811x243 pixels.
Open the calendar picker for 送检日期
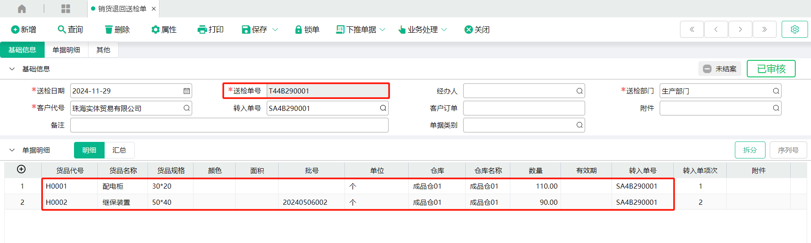186,91
